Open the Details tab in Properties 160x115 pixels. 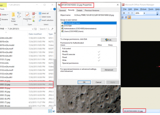click(79, 10)
